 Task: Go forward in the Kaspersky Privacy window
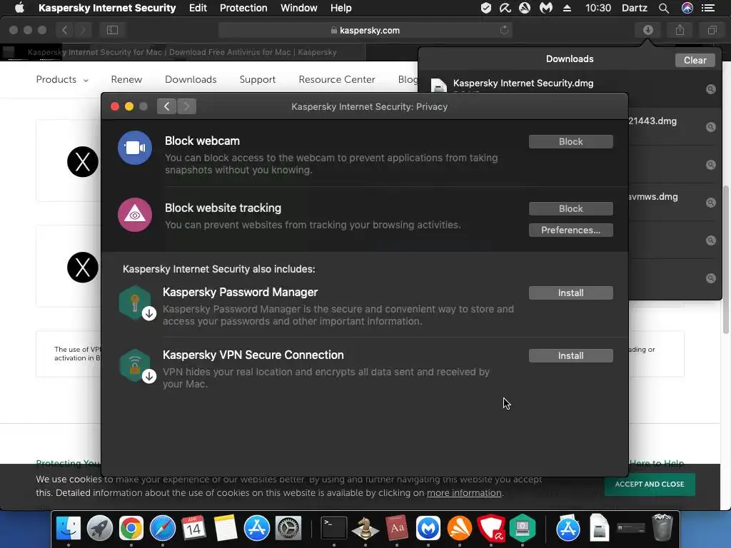click(186, 106)
